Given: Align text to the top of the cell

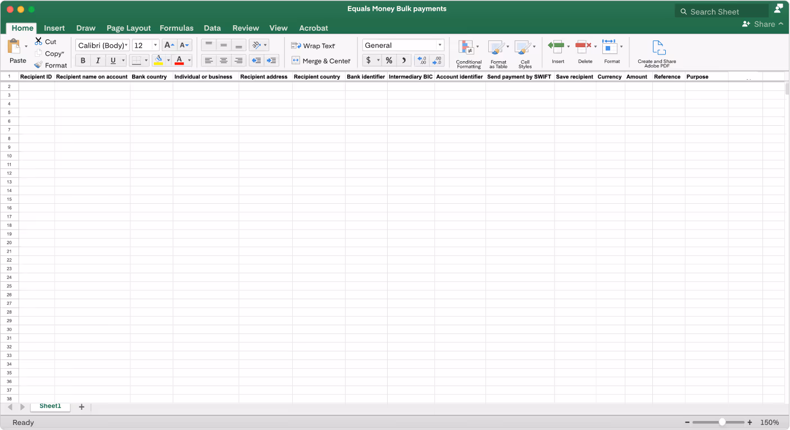Looking at the screenshot, I should tap(208, 45).
